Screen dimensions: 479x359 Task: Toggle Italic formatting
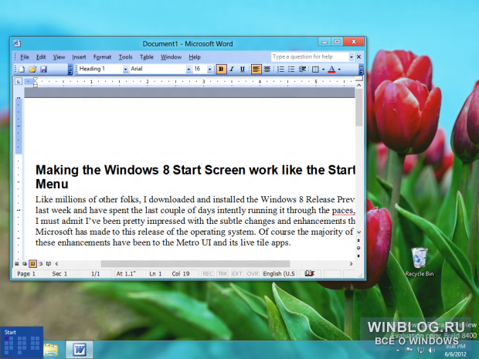232,69
